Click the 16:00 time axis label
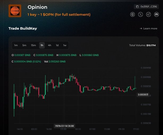The height and width of the screenshot is (135, 163). tap(49, 129)
